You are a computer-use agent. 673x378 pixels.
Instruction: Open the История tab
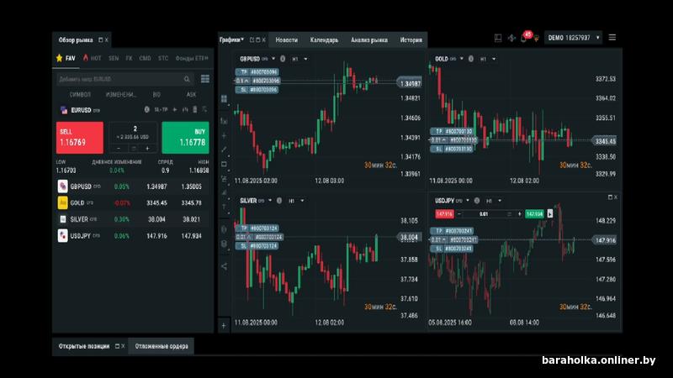point(411,39)
